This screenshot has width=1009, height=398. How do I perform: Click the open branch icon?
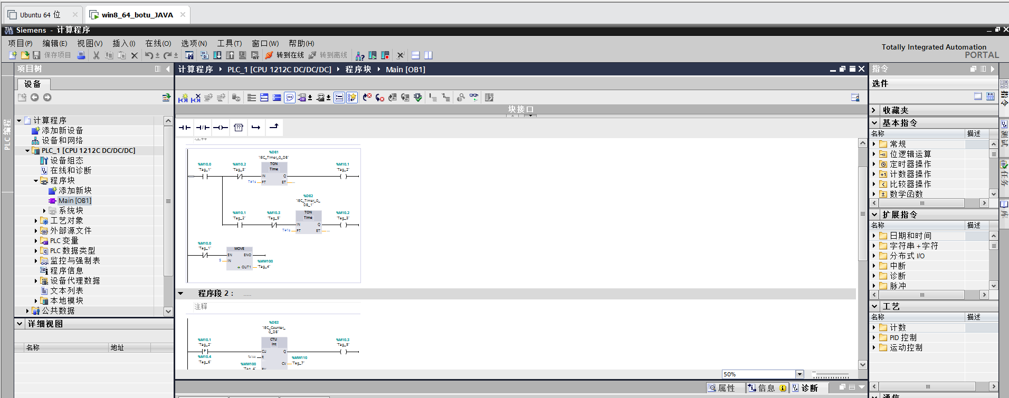(x=256, y=128)
